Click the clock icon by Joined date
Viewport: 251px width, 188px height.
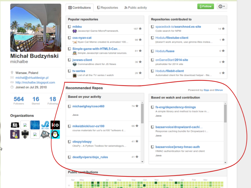(12, 87)
